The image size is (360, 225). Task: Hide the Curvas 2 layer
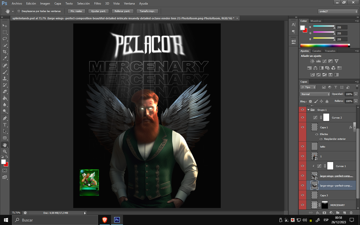[303, 117]
